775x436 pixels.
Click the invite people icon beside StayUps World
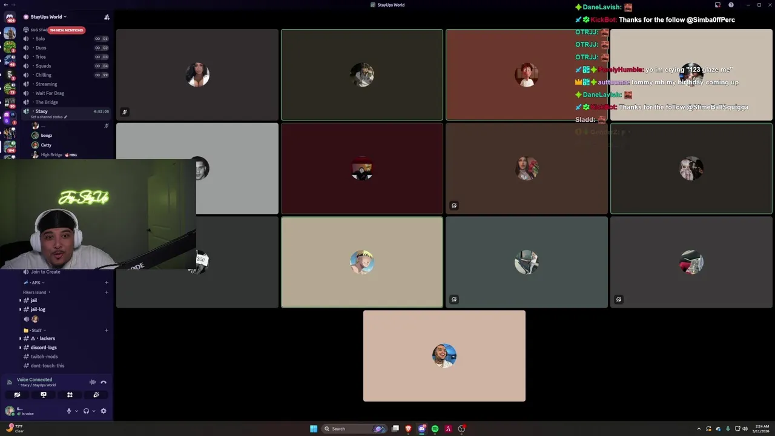coord(107,17)
